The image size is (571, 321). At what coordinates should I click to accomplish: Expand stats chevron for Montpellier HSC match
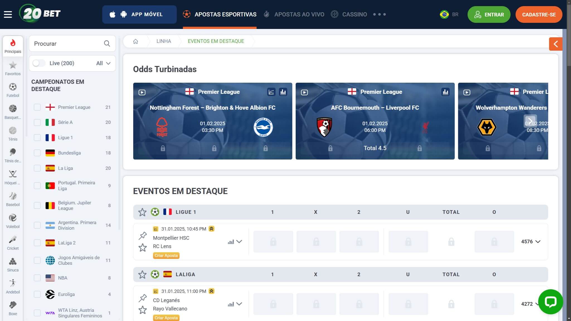pyautogui.click(x=239, y=242)
